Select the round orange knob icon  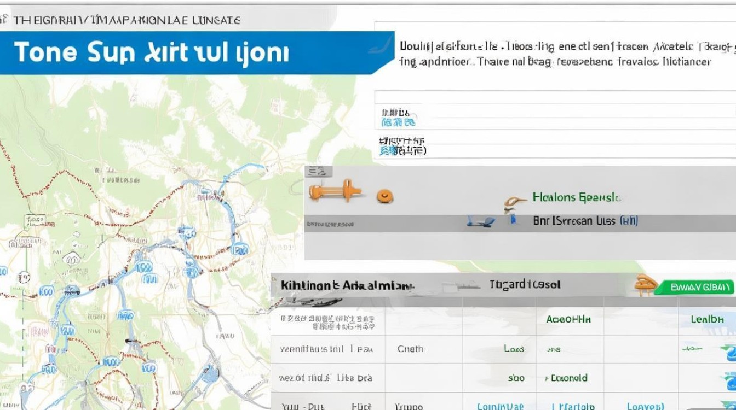[x=385, y=196]
